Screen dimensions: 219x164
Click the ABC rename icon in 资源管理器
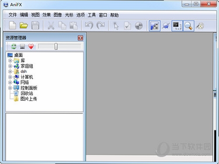tap(22, 47)
